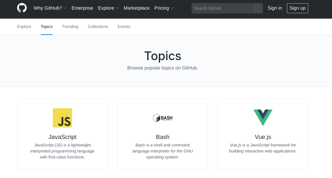Click the Vue.js framework description text
Viewport: 332px width, 178px height.
click(x=263, y=148)
